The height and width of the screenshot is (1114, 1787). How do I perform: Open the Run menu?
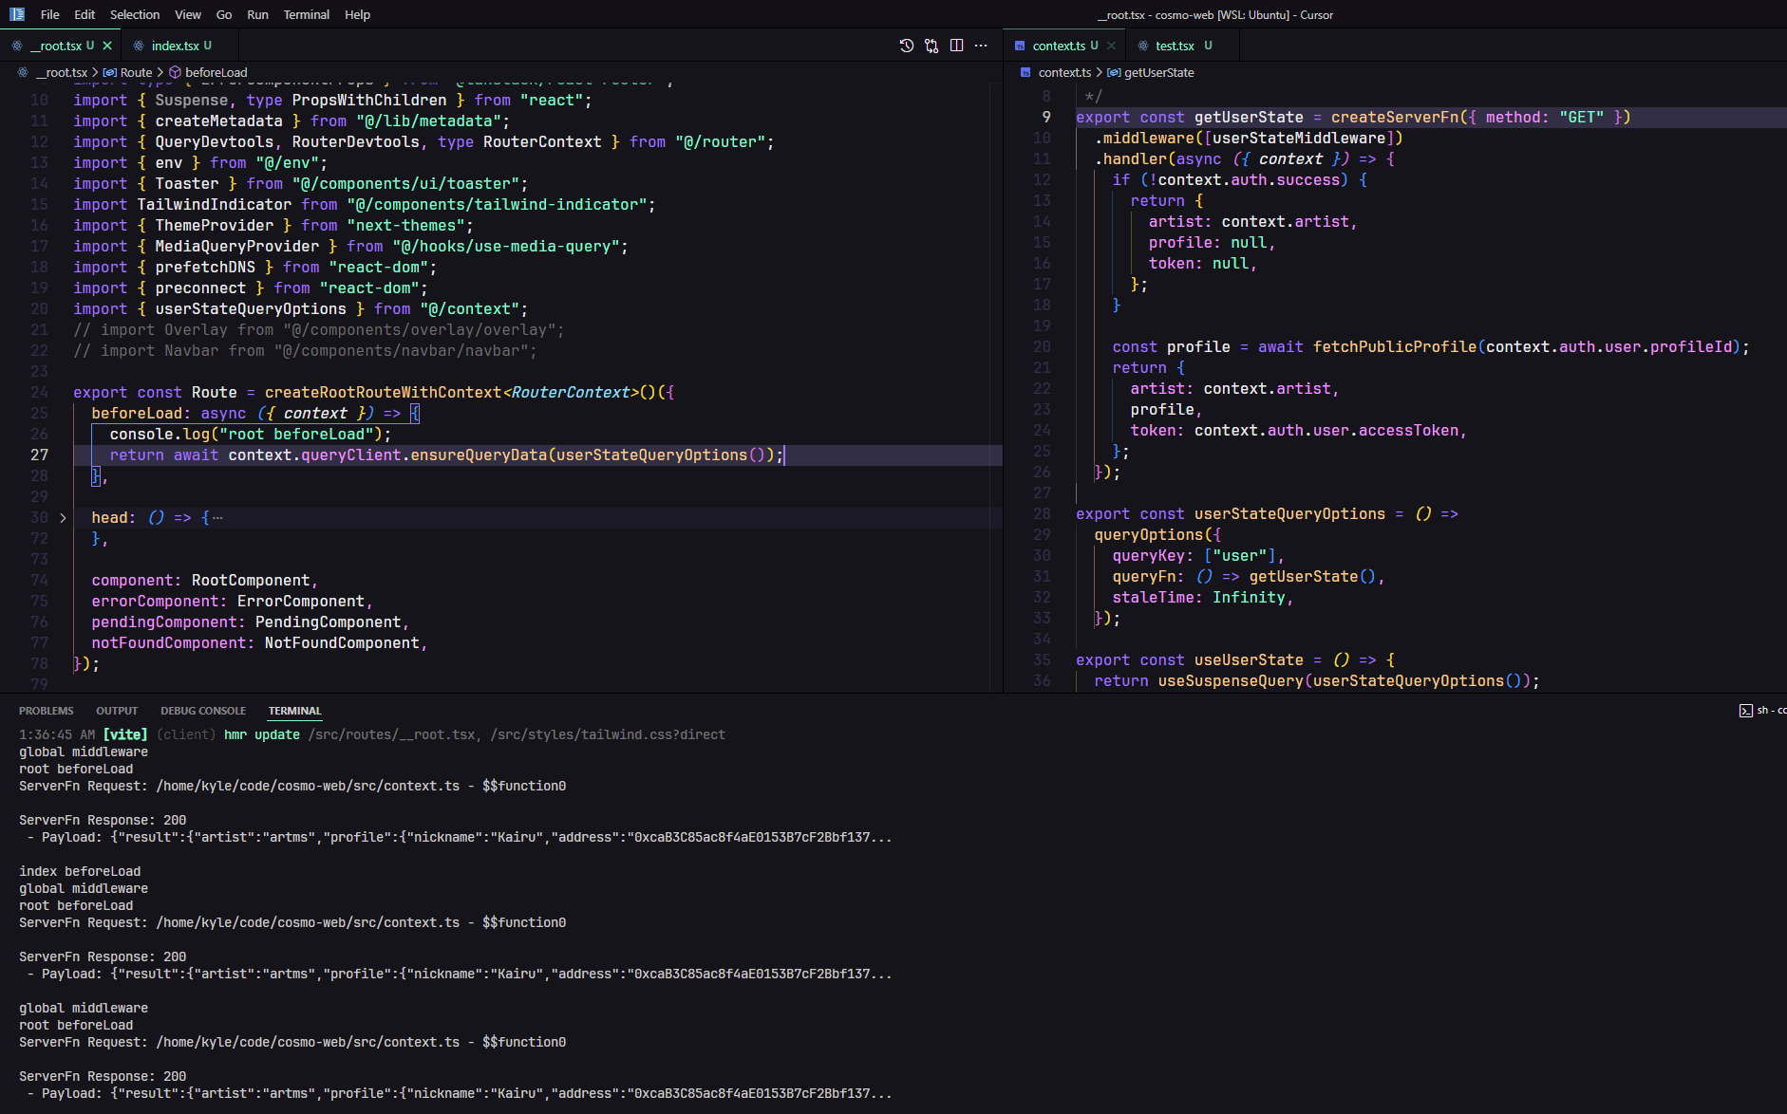tap(257, 14)
